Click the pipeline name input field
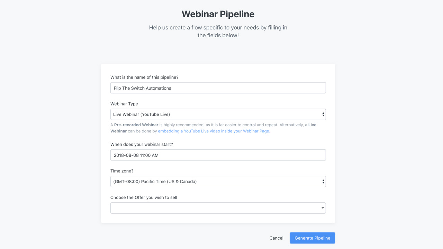443x249 pixels. 218,88
